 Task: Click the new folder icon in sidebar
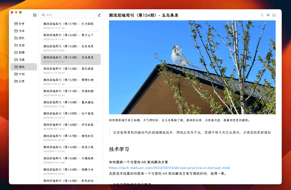(35, 15)
